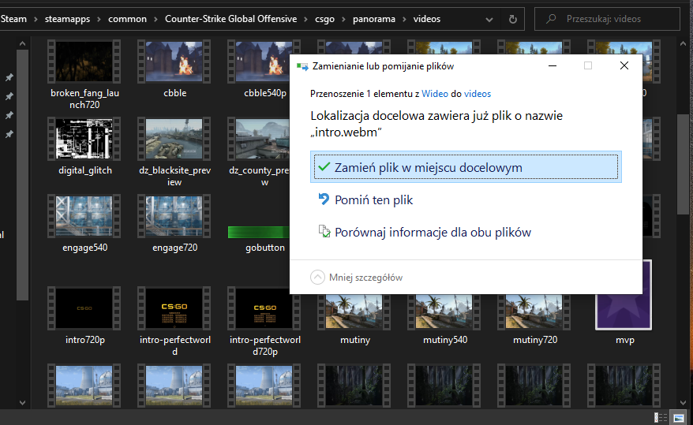This screenshot has height=425, width=693.
Task: Switch to details list view
Action: [661, 417]
